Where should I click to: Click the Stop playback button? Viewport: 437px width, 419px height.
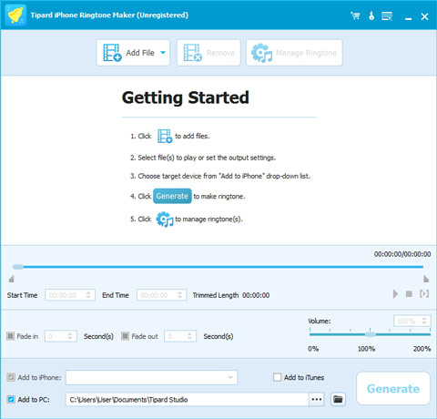coord(409,294)
